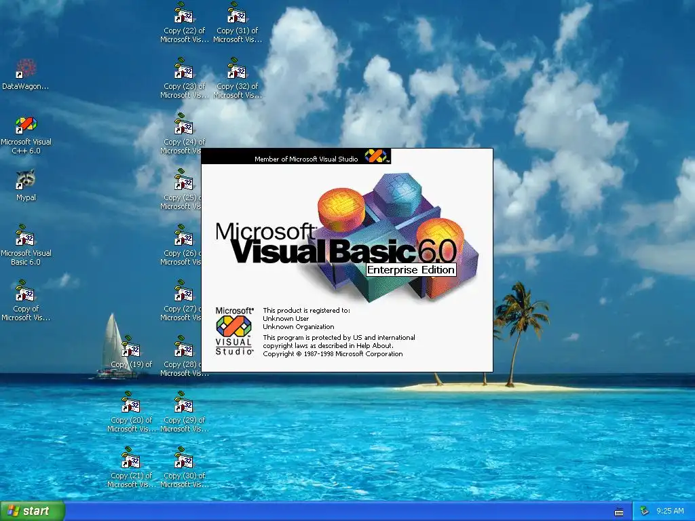Click the 9:25 AM taskbar clock

click(670, 511)
